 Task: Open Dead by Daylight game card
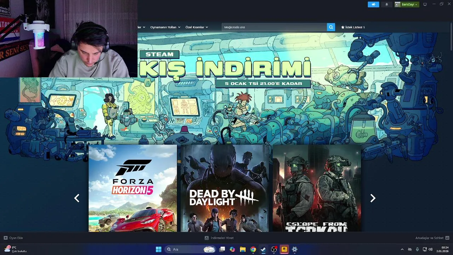(225, 188)
